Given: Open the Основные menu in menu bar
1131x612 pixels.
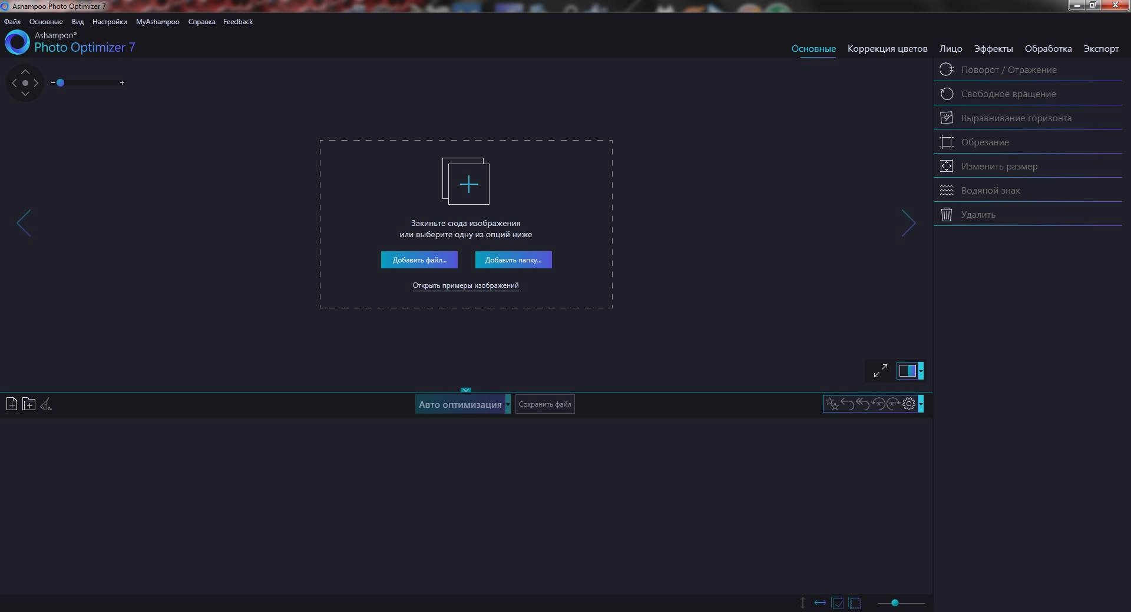Looking at the screenshot, I should pos(46,22).
